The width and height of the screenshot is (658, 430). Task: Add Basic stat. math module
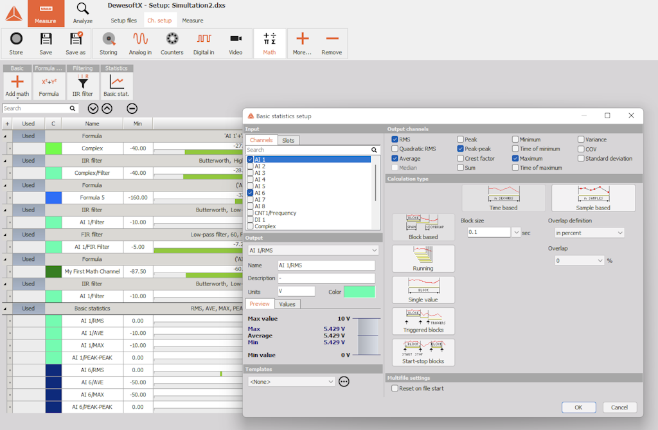coord(116,85)
